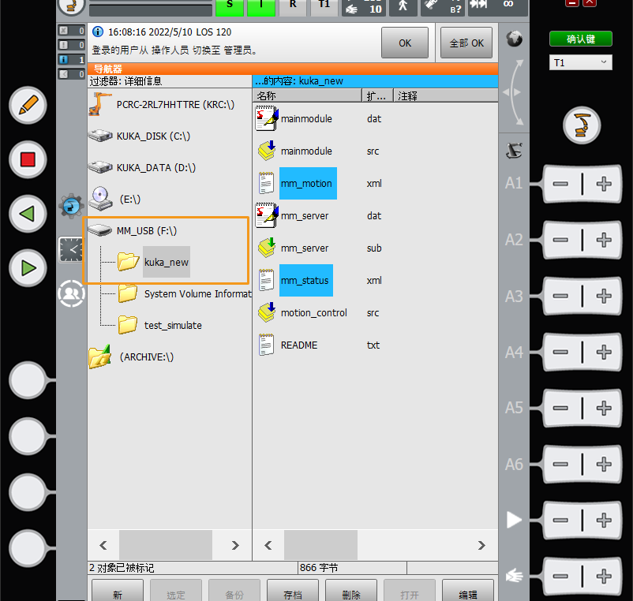
Task: Collapse the kuka_new folder in tree
Action: (x=166, y=262)
